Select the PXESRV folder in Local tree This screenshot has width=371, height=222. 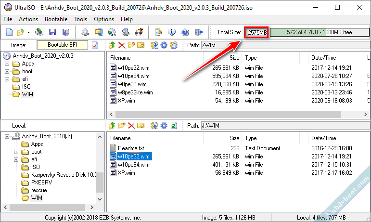click(x=42, y=183)
